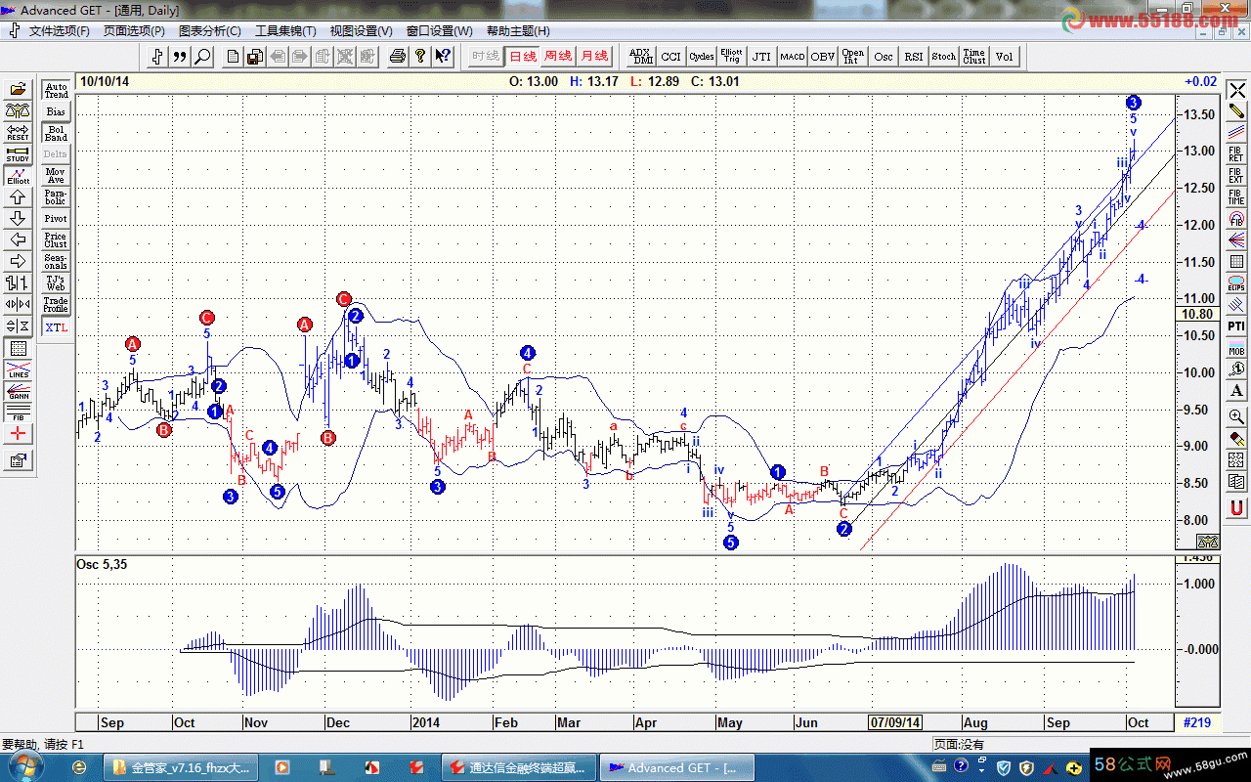1251x782 pixels.
Task: Click the STUDY tool icon
Action: (18, 154)
